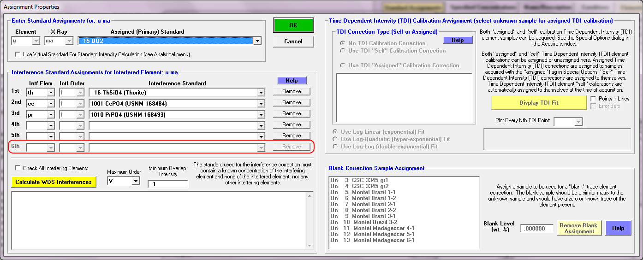Expand the 1st interfering element dropdown
This screenshot has width=643, height=260.
click(x=51, y=92)
